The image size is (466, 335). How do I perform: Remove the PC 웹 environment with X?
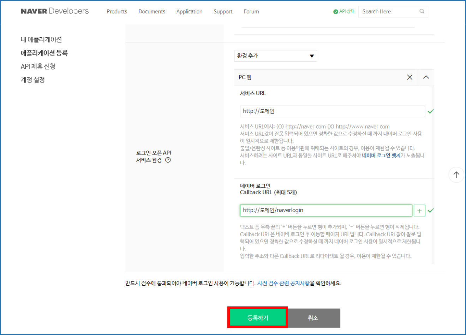[x=410, y=77]
